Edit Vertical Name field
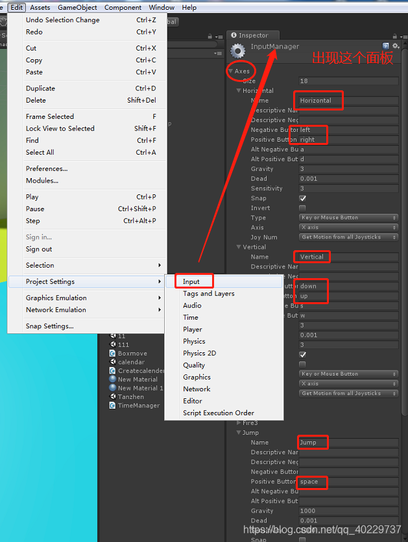Image resolution: width=408 pixels, height=542 pixels. point(348,257)
